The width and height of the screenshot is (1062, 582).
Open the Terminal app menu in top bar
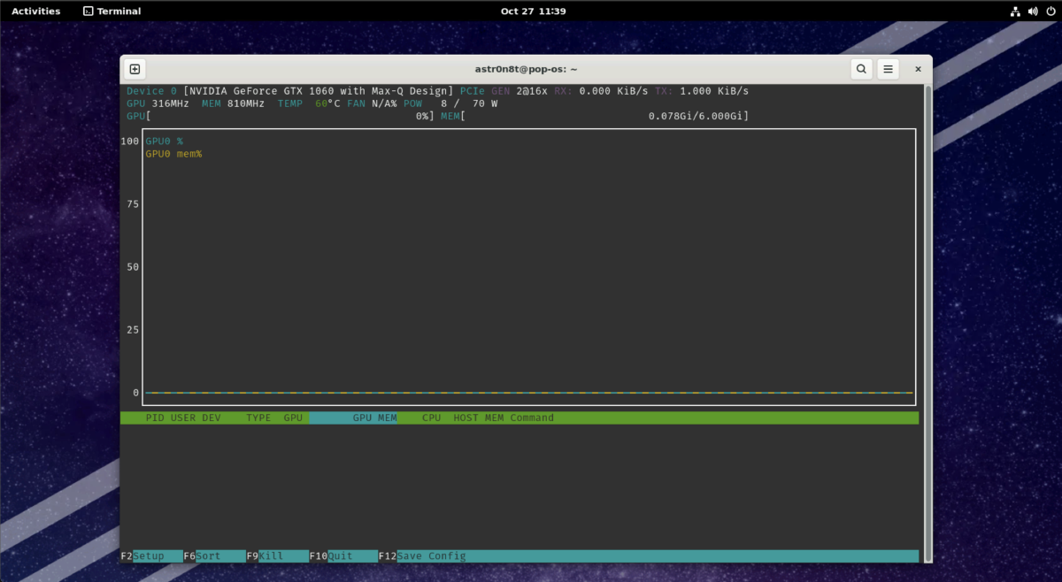pos(112,11)
